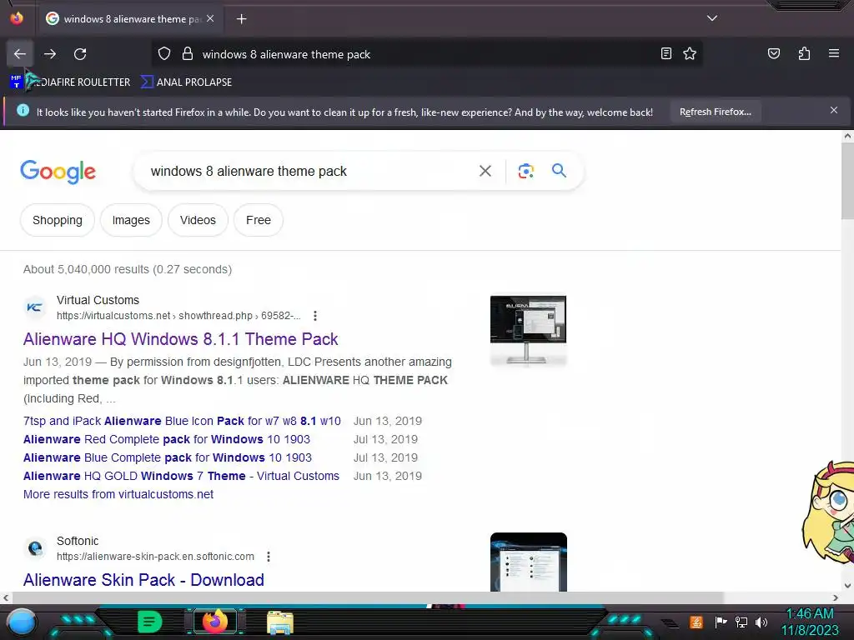Close the windows 8 alienware theme tab
Screen dimensions: 854x640
coord(210,18)
